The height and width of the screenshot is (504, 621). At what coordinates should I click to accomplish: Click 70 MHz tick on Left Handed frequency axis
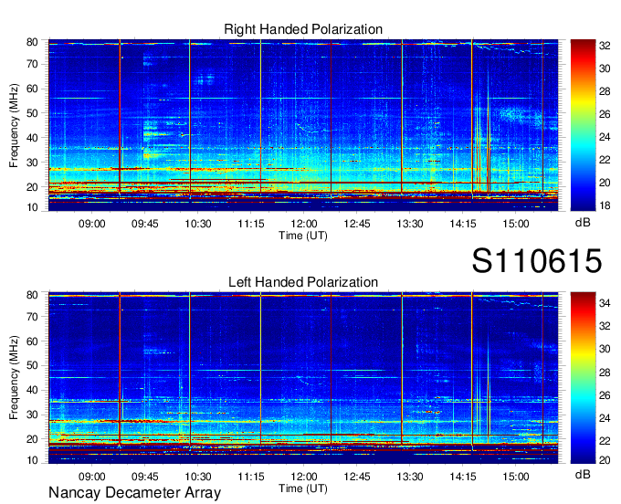pos(32,317)
